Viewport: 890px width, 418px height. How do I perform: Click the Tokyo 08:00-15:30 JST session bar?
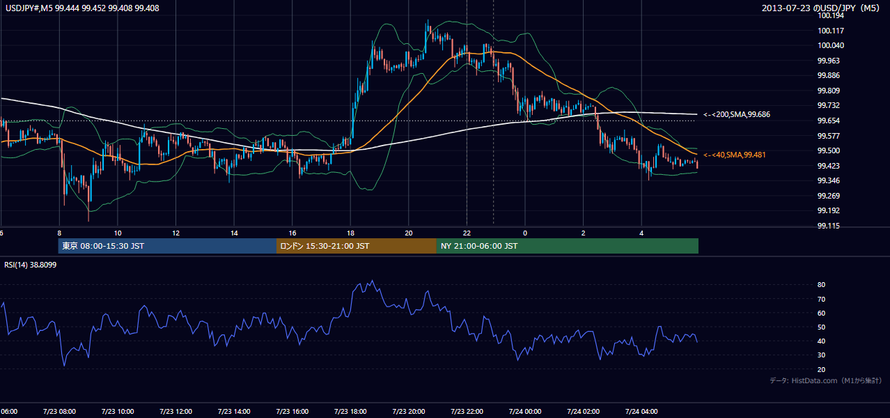point(167,246)
